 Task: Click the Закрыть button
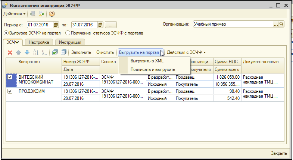tap(278, 153)
